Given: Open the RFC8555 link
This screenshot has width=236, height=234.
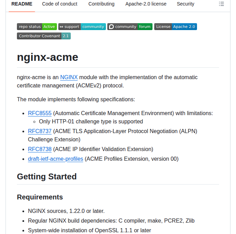Looking at the screenshot, I should (40, 113).
